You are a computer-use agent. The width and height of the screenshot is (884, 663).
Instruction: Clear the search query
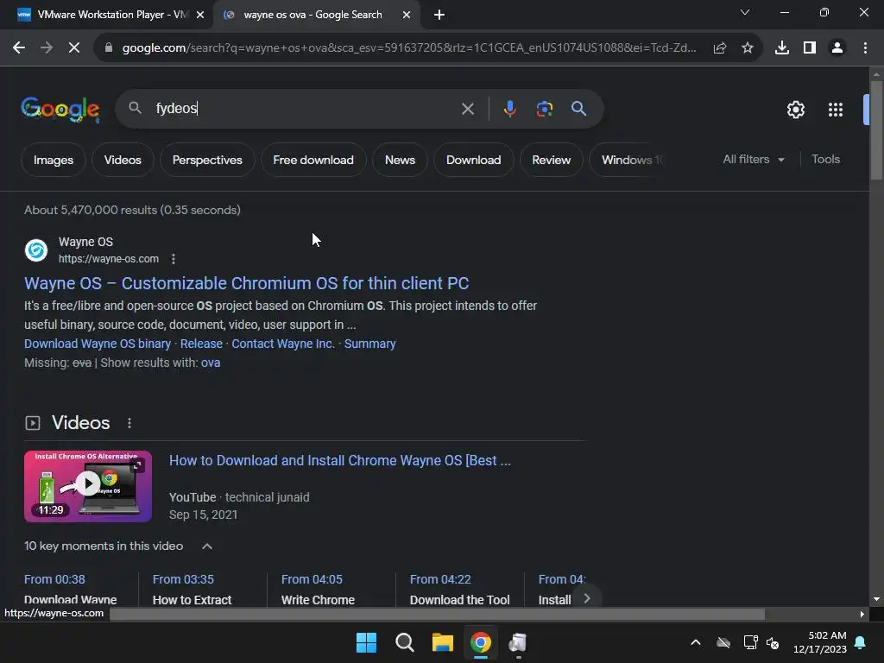tap(467, 109)
